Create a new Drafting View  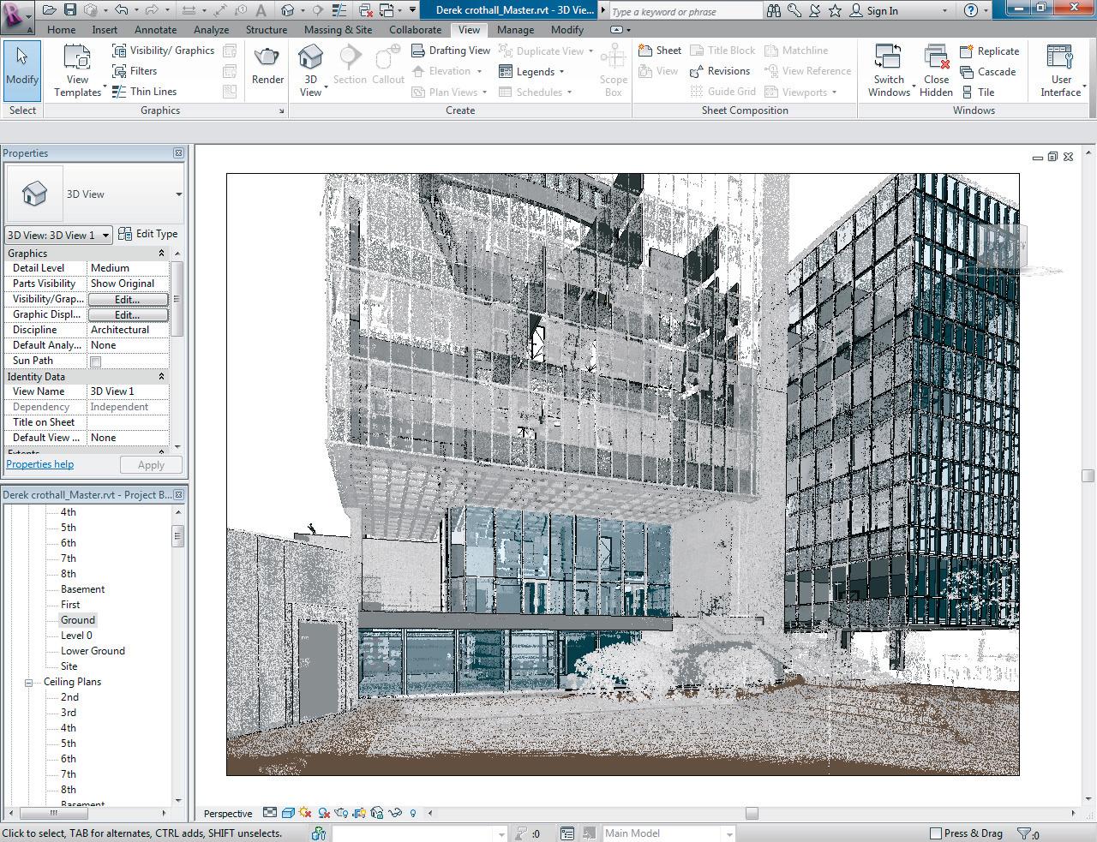pos(451,51)
